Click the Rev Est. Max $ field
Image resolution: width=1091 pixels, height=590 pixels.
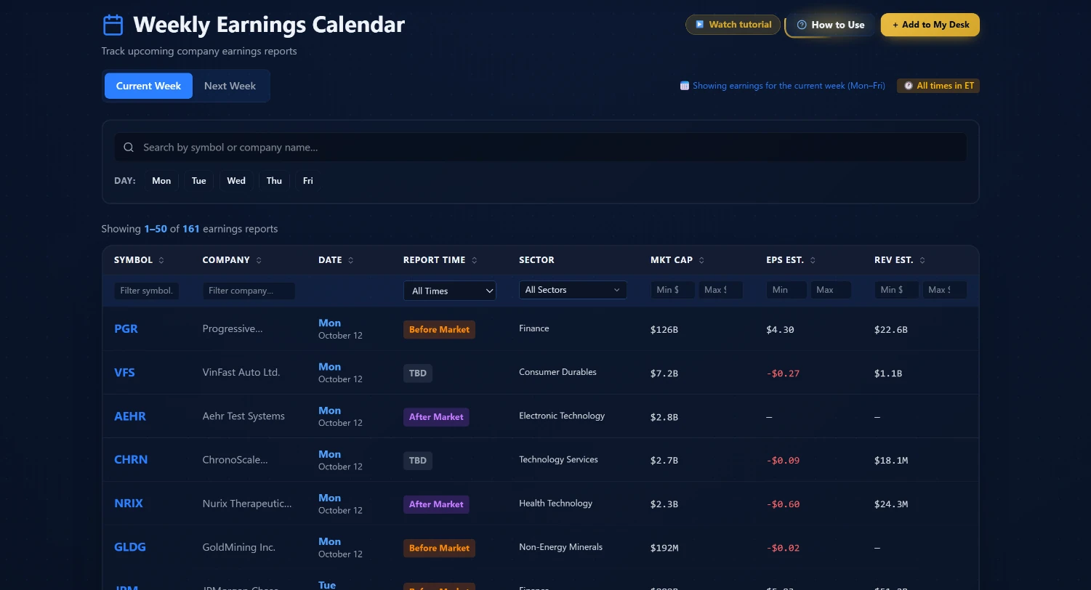point(945,290)
